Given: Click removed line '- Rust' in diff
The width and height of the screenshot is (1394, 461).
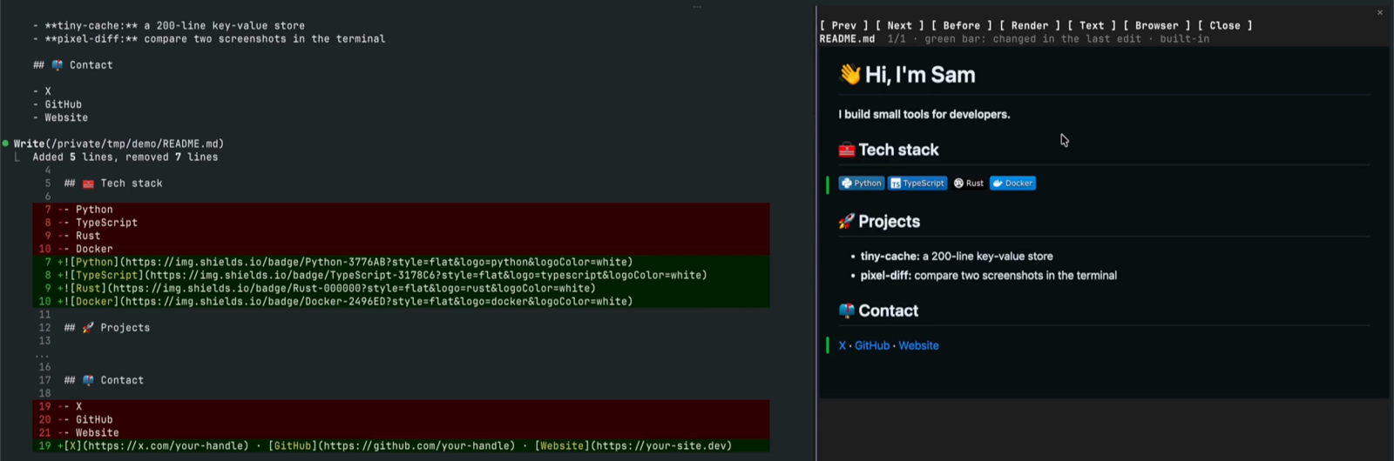Looking at the screenshot, I should click(x=401, y=236).
